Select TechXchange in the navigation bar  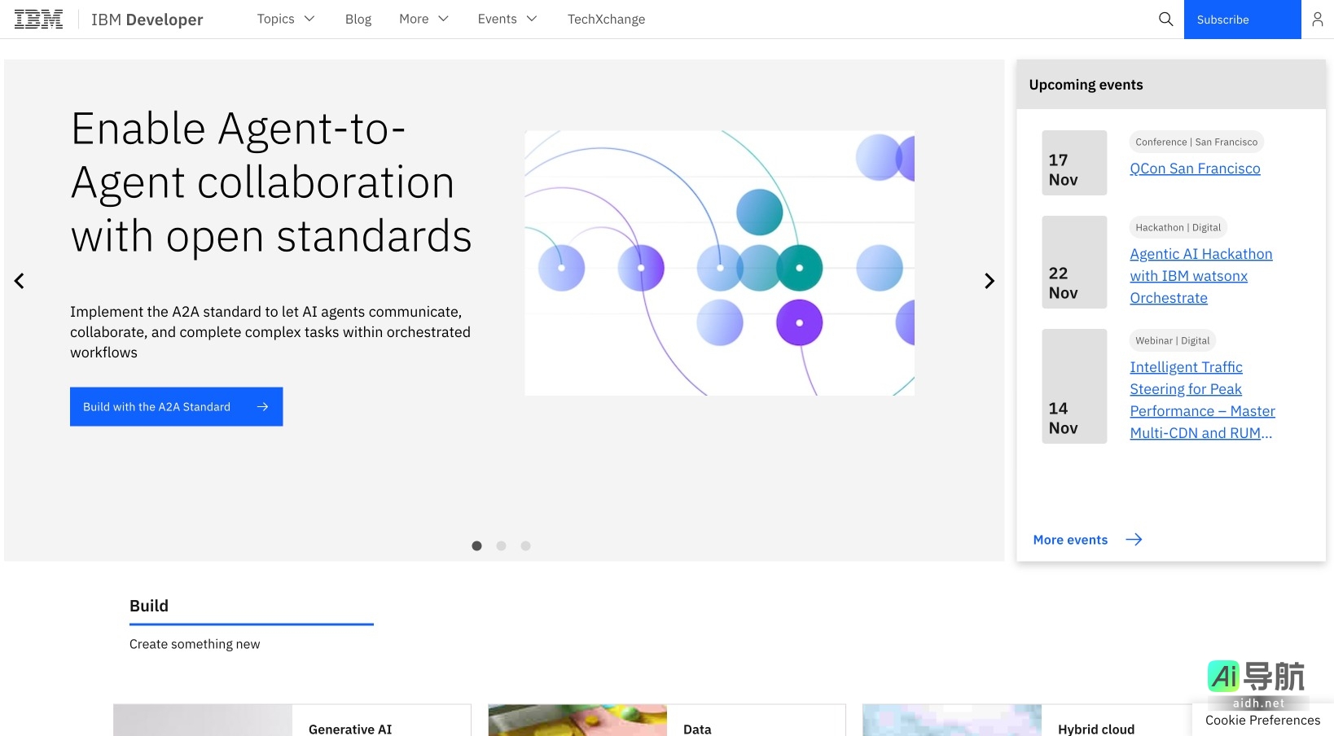click(x=606, y=19)
